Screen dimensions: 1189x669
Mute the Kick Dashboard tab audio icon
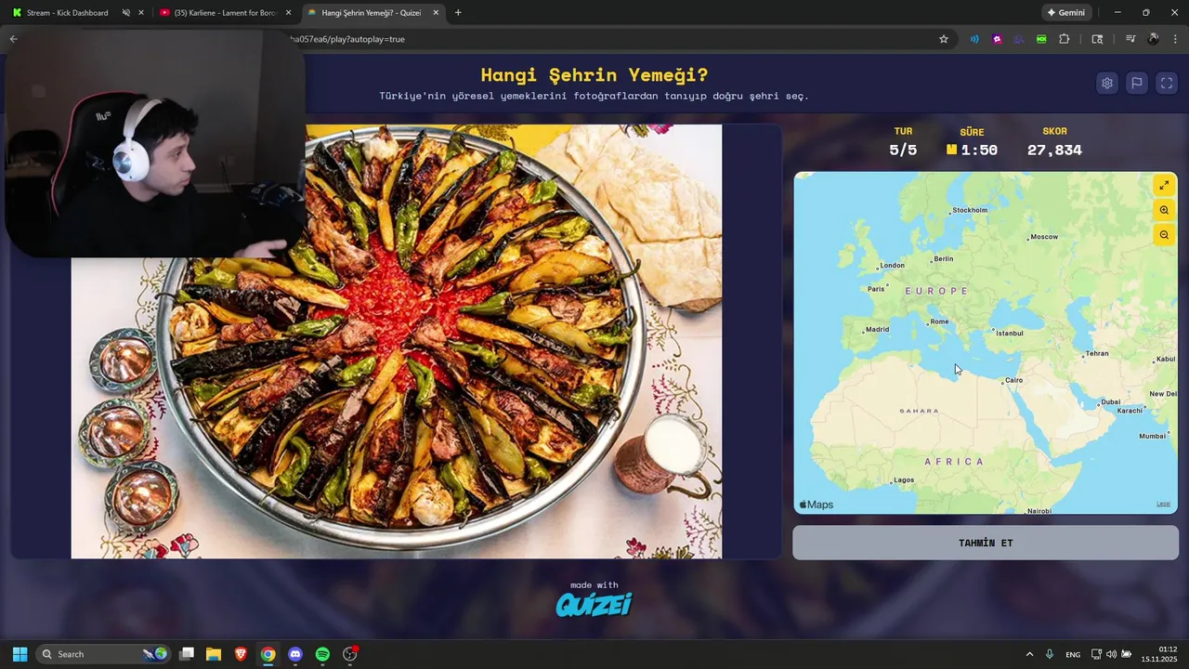pos(125,13)
